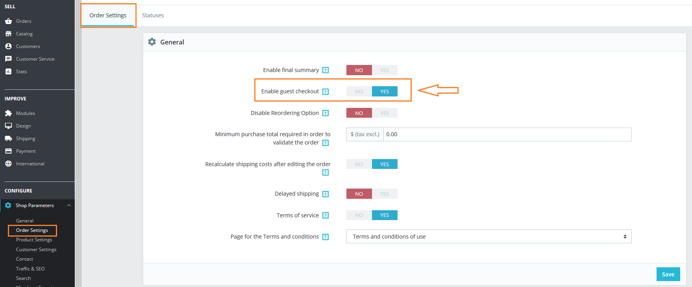Click the Catalog store icon
692x287 pixels.
8,34
